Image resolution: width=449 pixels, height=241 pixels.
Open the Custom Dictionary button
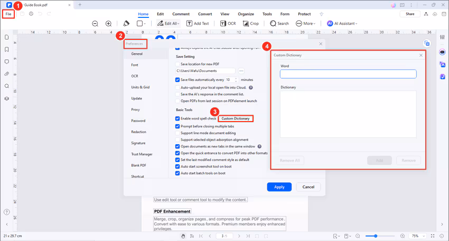click(x=236, y=118)
